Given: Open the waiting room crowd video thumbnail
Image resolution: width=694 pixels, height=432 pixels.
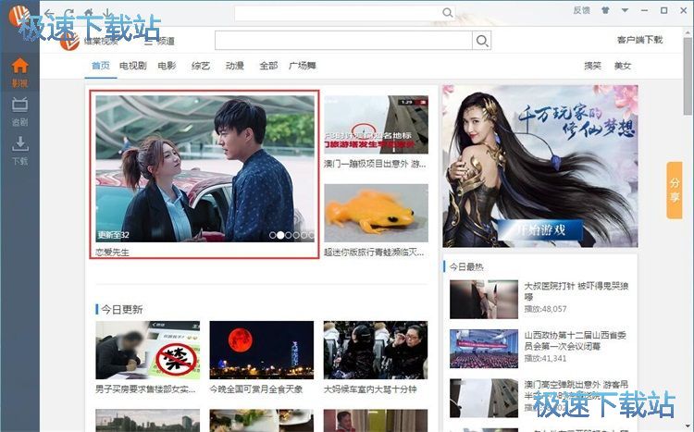Looking at the screenshot, I should (x=376, y=350).
